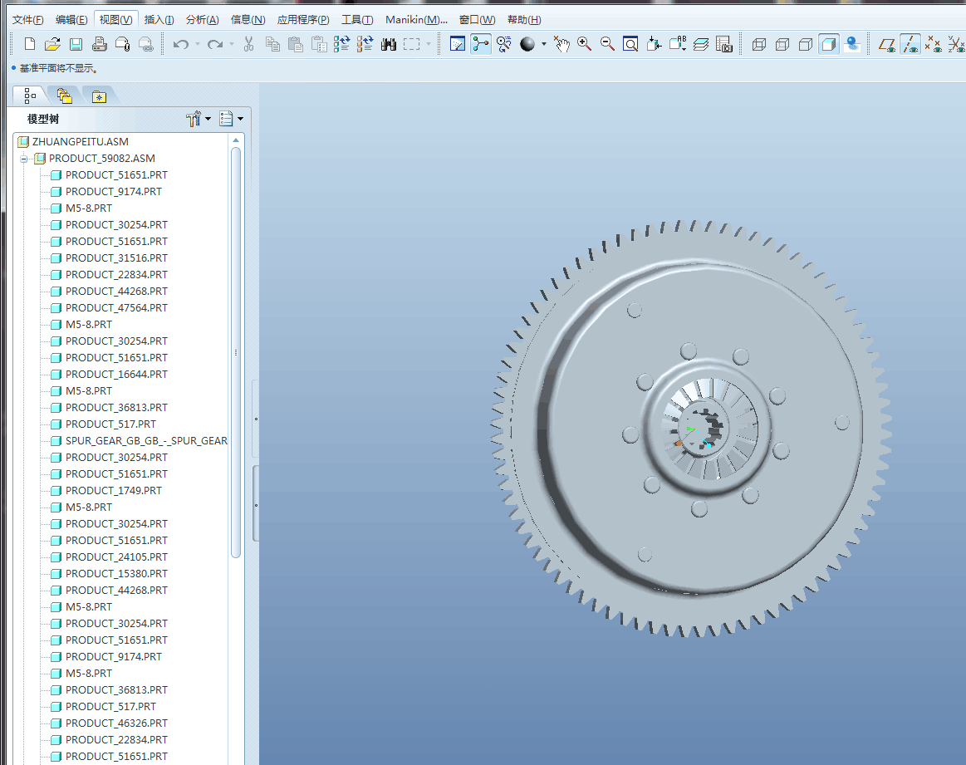Toggle datum axes display
Viewport: 966px width, 765px height.
pos(911,44)
